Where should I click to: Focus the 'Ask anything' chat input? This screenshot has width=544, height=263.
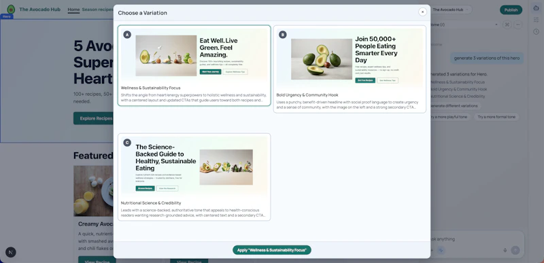click(475, 239)
